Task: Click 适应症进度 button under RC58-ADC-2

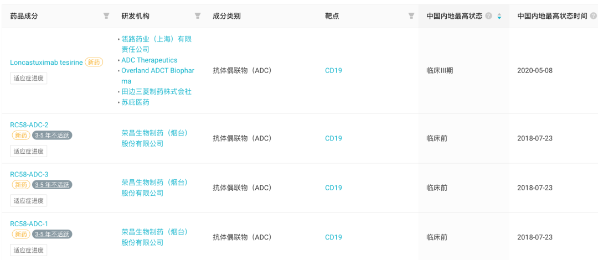Action: click(x=29, y=151)
